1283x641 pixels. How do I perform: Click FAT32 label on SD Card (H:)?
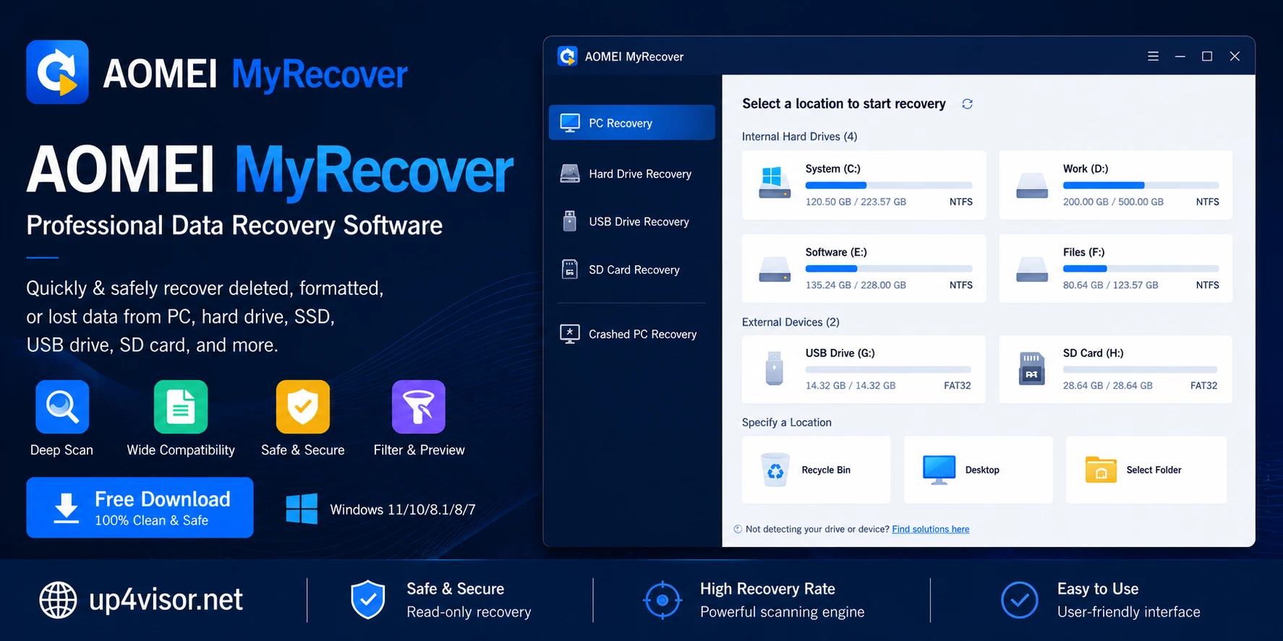(1203, 385)
